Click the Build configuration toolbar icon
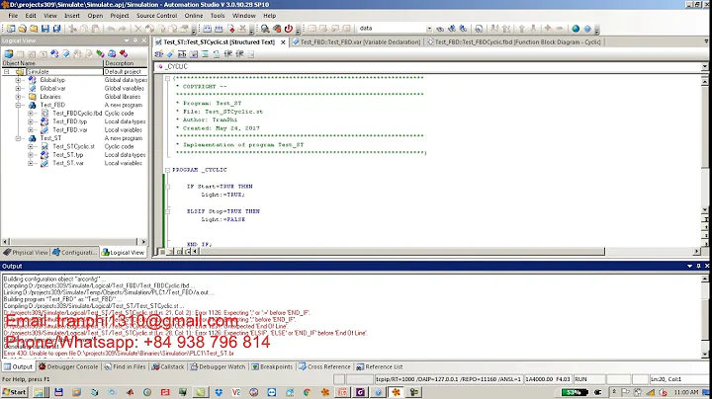Viewport: 712px width, 399px height. [x=207, y=29]
